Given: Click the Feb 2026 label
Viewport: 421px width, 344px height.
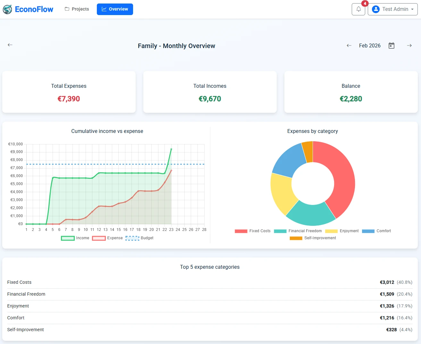Looking at the screenshot, I should pyautogui.click(x=370, y=45).
